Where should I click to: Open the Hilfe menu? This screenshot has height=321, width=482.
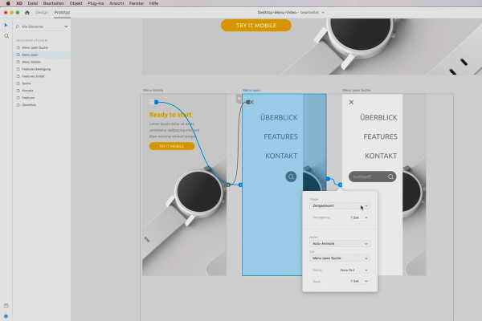click(x=153, y=3)
